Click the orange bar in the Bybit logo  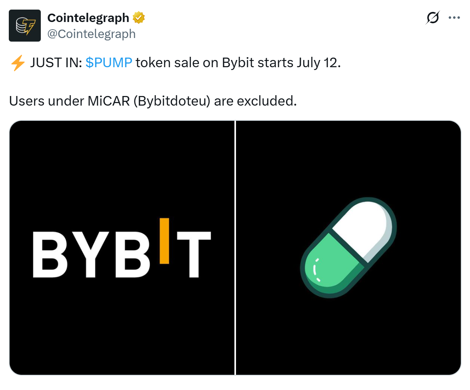pyautogui.click(x=164, y=241)
